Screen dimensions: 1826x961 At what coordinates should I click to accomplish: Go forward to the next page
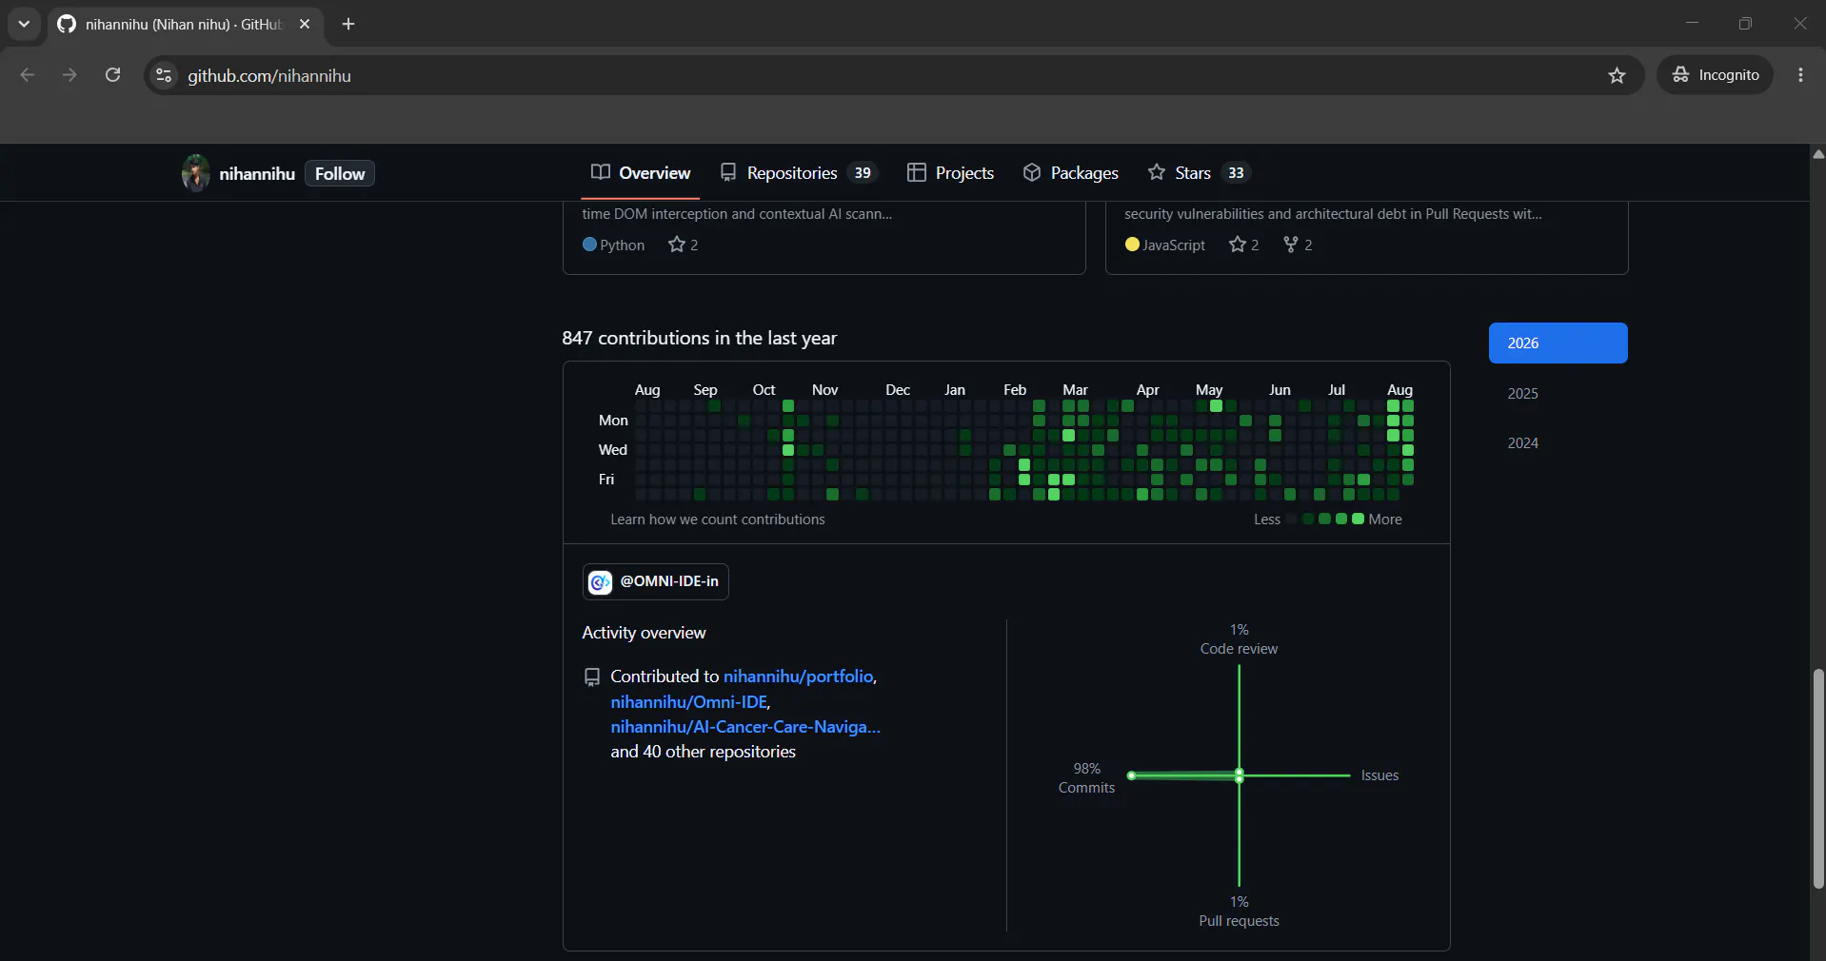tap(69, 75)
